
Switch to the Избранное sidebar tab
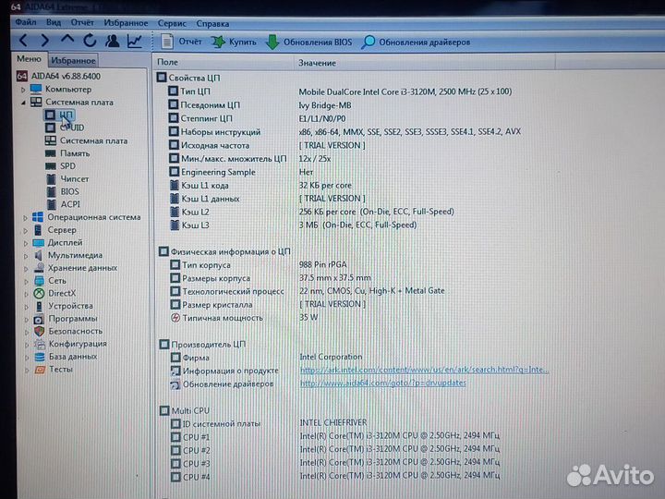73,60
